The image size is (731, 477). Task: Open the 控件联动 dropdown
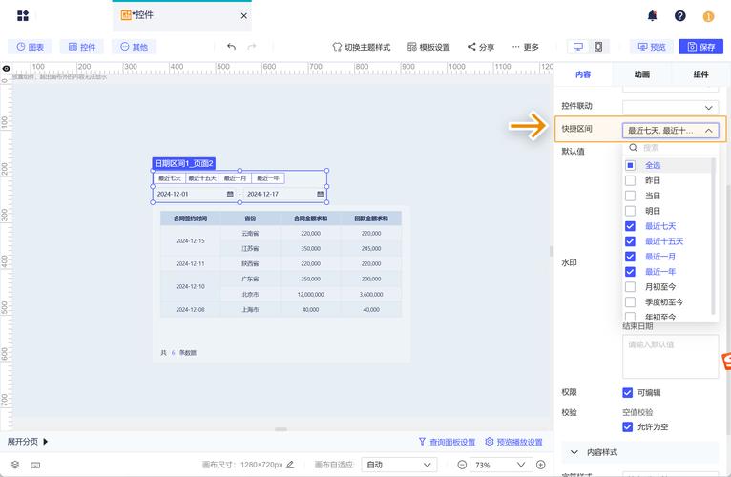(670, 107)
